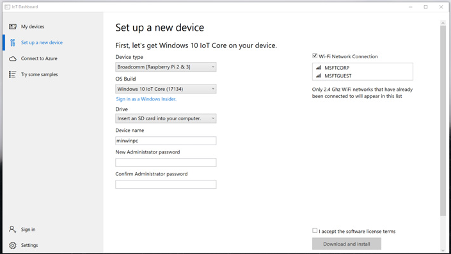
Task: Click the Download and install button
Action: [x=347, y=244]
